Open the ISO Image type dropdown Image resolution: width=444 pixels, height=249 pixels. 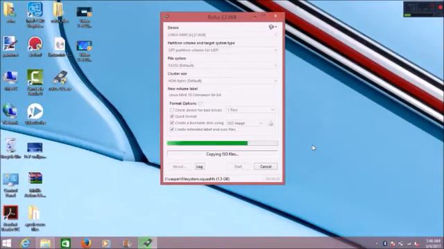click(x=245, y=123)
